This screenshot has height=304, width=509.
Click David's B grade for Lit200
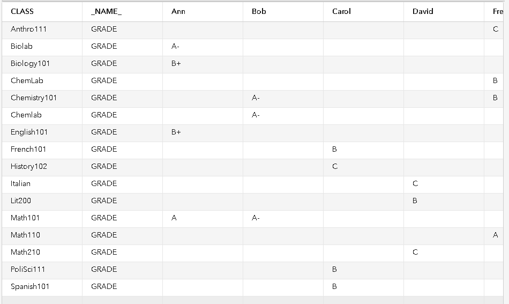415,201
